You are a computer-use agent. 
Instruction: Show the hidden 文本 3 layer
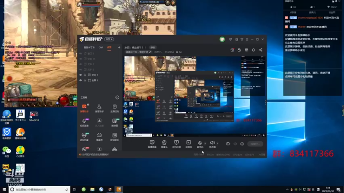(x=80, y=64)
